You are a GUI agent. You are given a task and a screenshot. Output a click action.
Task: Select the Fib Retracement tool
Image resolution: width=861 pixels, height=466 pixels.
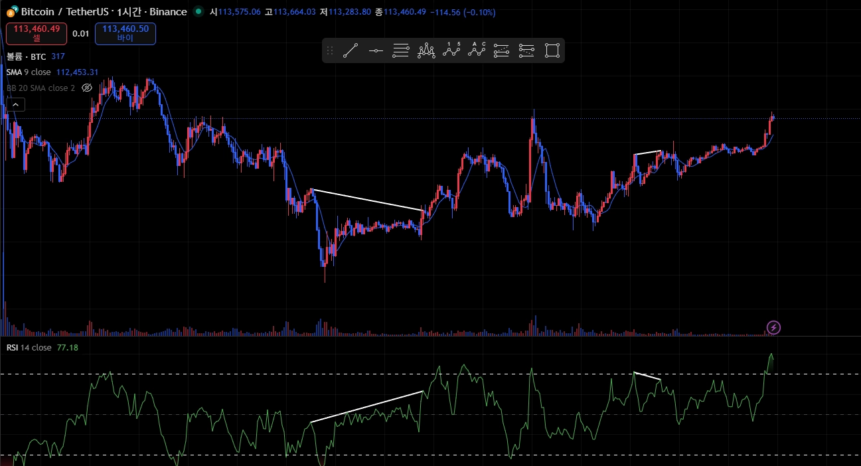pos(401,50)
